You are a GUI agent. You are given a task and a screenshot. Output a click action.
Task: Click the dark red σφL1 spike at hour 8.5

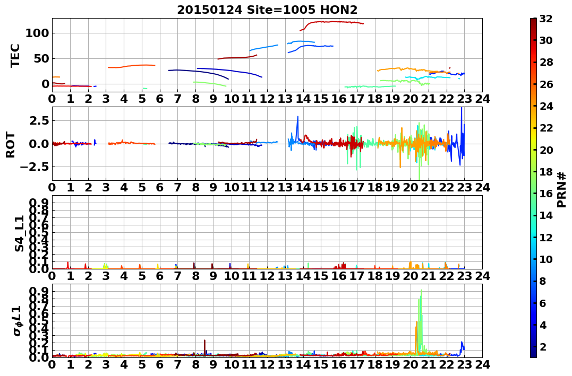(204, 346)
